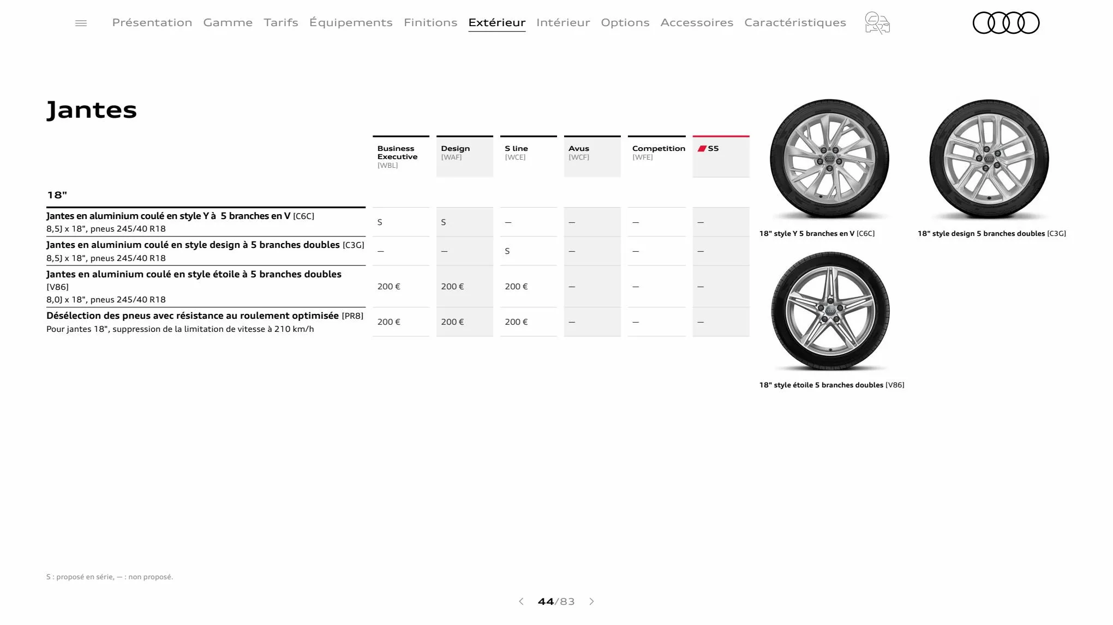Click the Jantes page title

click(92, 110)
